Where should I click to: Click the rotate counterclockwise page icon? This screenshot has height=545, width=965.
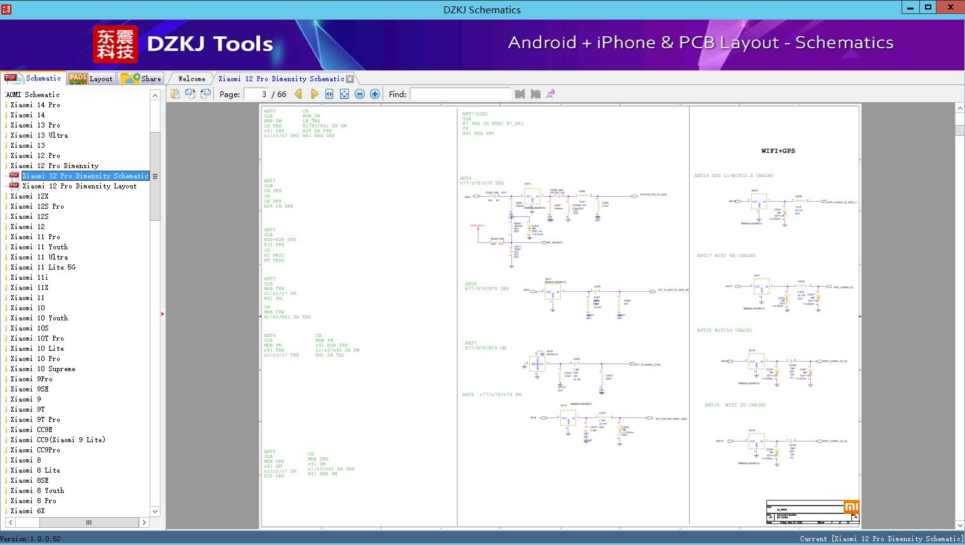pyautogui.click(x=190, y=94)
